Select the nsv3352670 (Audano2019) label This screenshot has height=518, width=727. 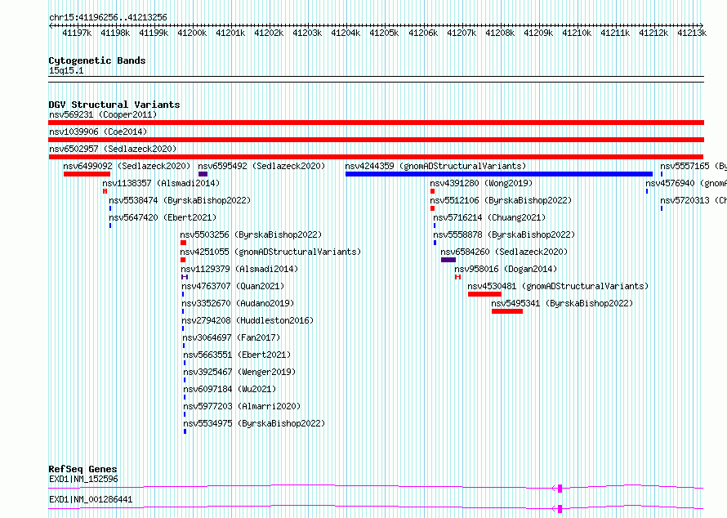(x=238, y=303)
